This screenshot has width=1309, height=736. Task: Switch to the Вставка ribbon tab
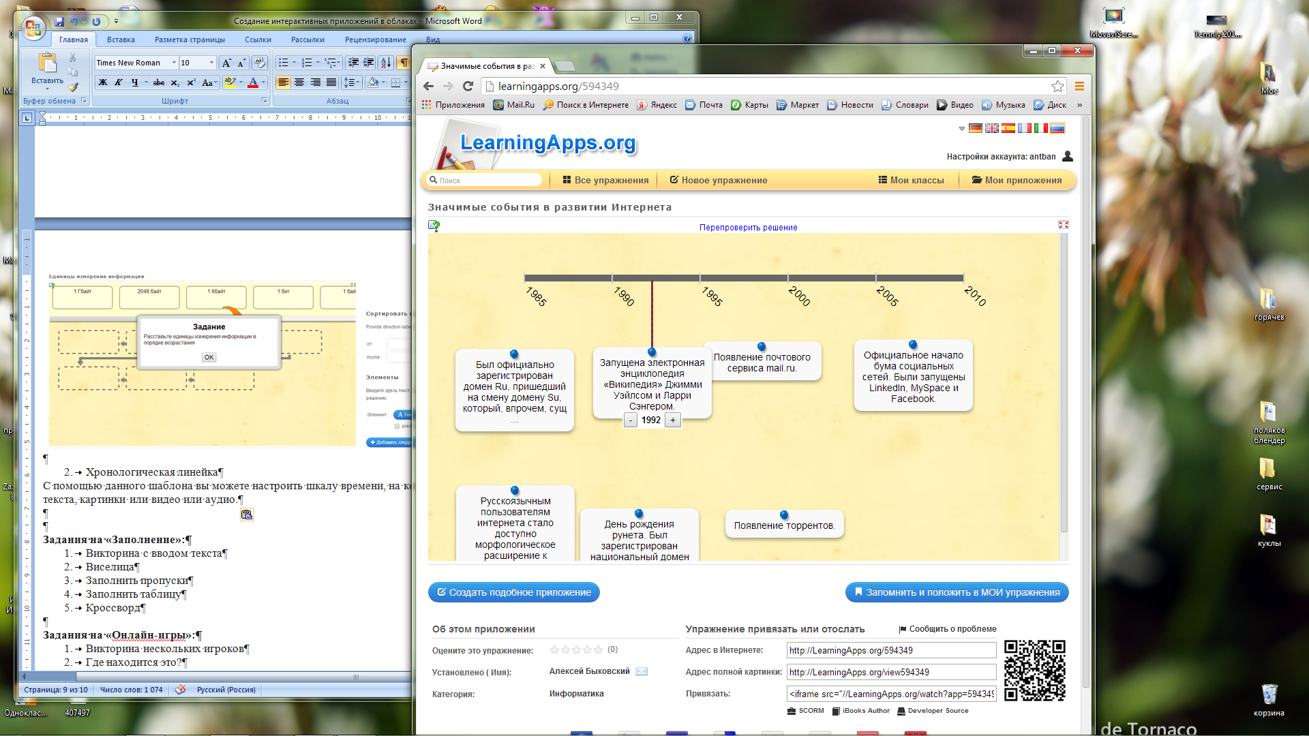121,40
